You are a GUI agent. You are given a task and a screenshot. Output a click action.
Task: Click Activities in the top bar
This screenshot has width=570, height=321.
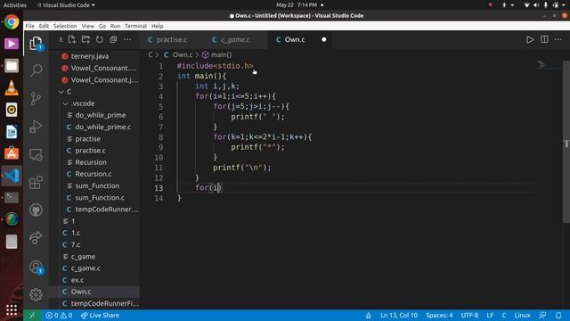pyautogui.click(x=15, y=5)
